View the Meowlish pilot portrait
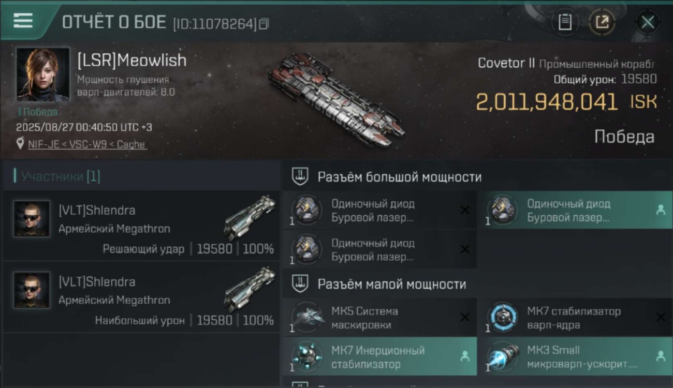 click(42, 74)
